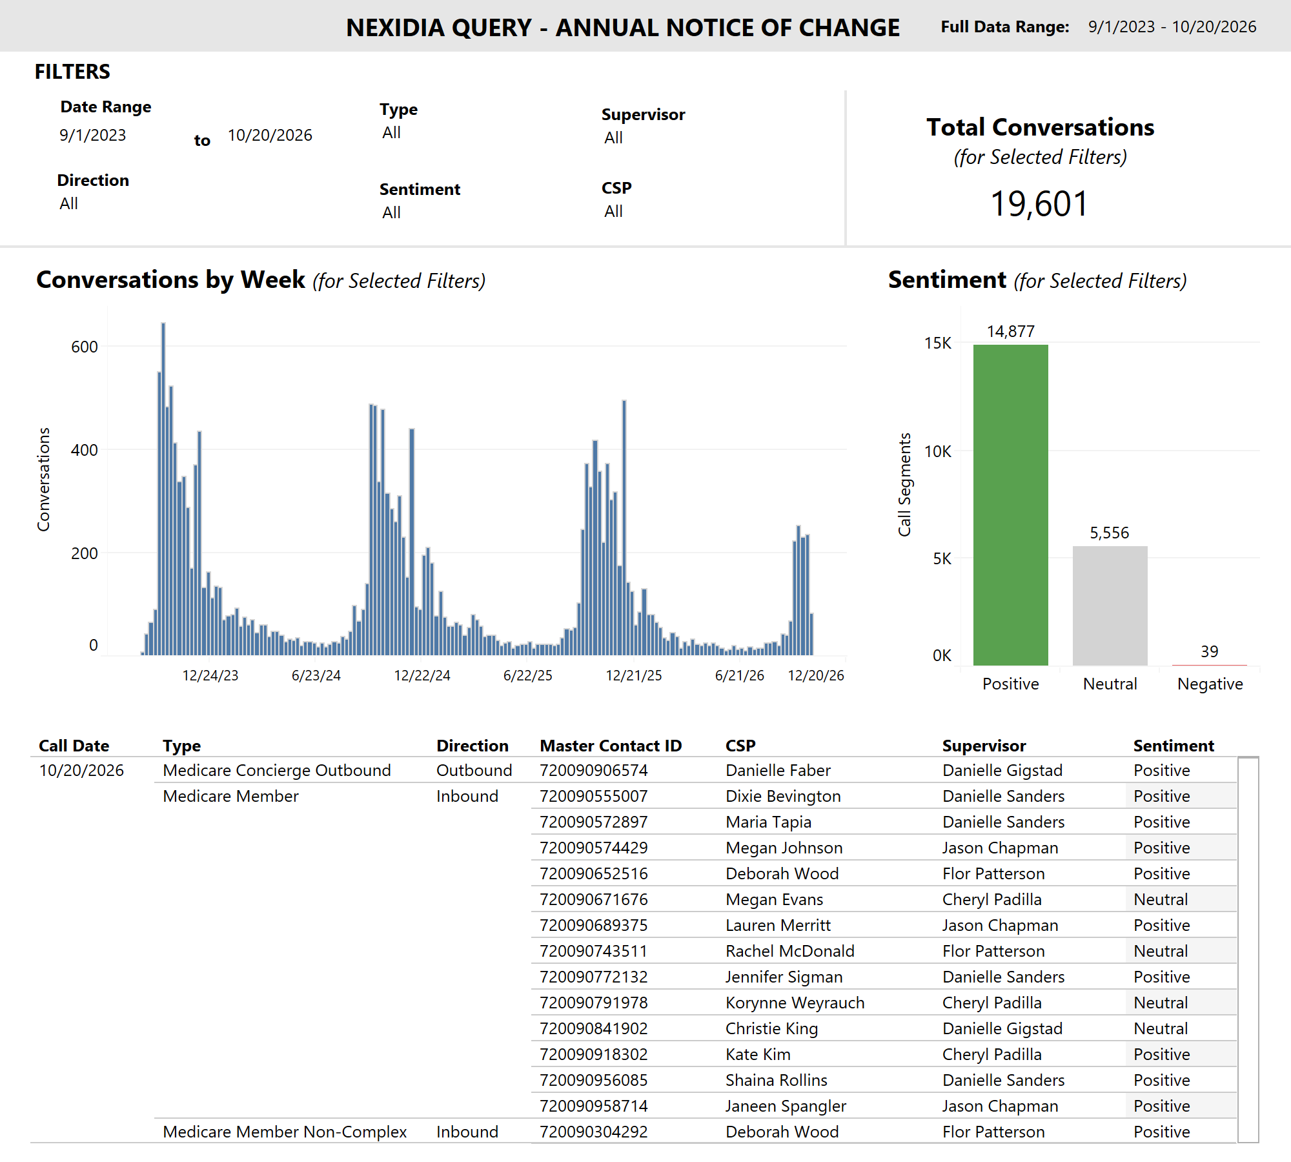Click the 14,877 label above Positive bar
Viewport: 1291px width, 1162px height.
[1011, 331]
